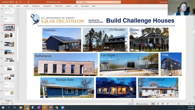
Task: Open the Windows Start menu
Action: [x=3, y=108]
